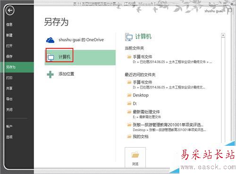Image resolution: width=236 pixels, height=174 pixels.
Task: Open folder 张敏—旅游管理教育201001单项奖评选
Action: tap(168, 125)
